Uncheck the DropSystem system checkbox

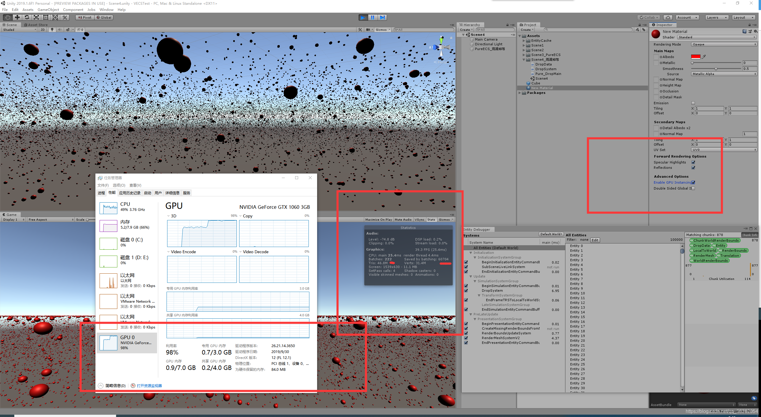466,291
